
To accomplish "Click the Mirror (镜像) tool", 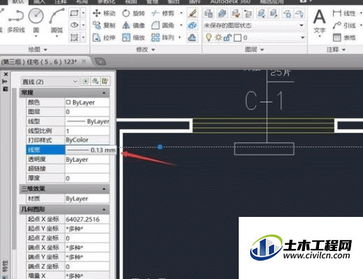I will tap(133, 25).
